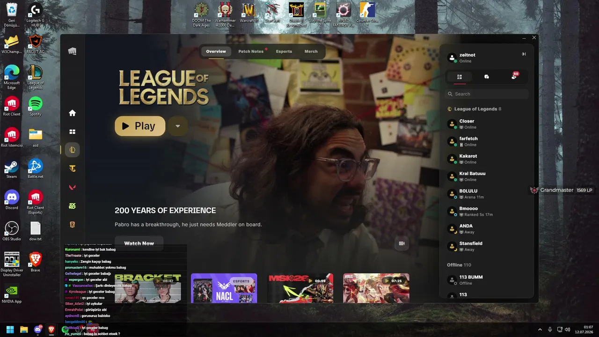Open the Patch Notes tab
The image size is (599, 337).
[x=251, y=51]
